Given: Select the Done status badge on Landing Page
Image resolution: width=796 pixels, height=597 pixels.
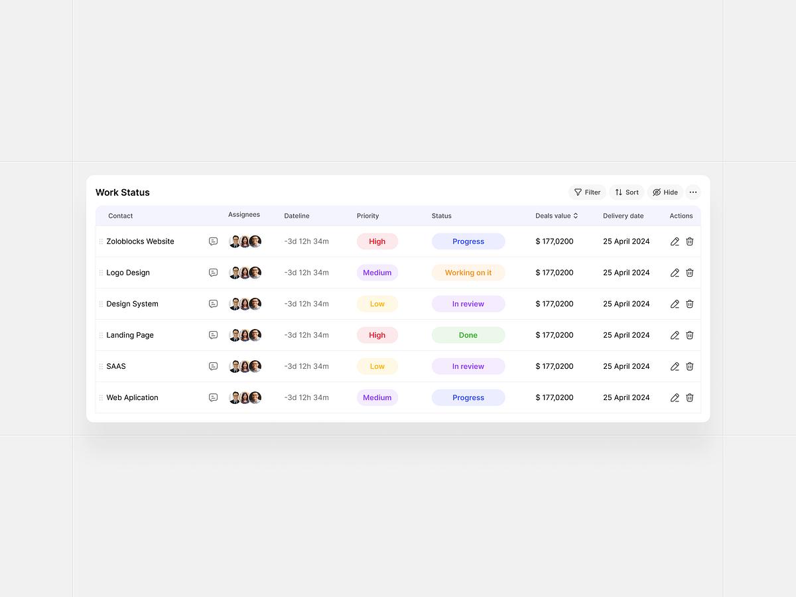Looking at the screenshot, I should pos(468,335).
